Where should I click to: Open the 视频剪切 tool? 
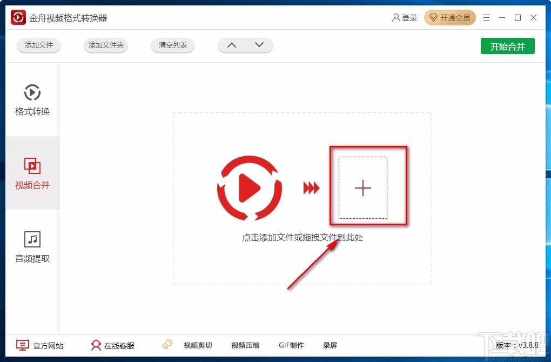198,345
